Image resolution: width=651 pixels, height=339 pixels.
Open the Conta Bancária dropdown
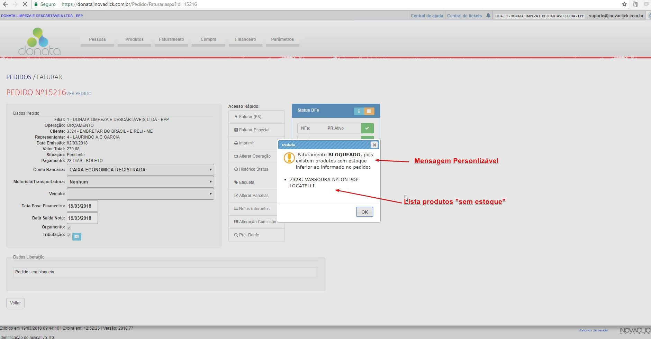click(x=140, y=170)
